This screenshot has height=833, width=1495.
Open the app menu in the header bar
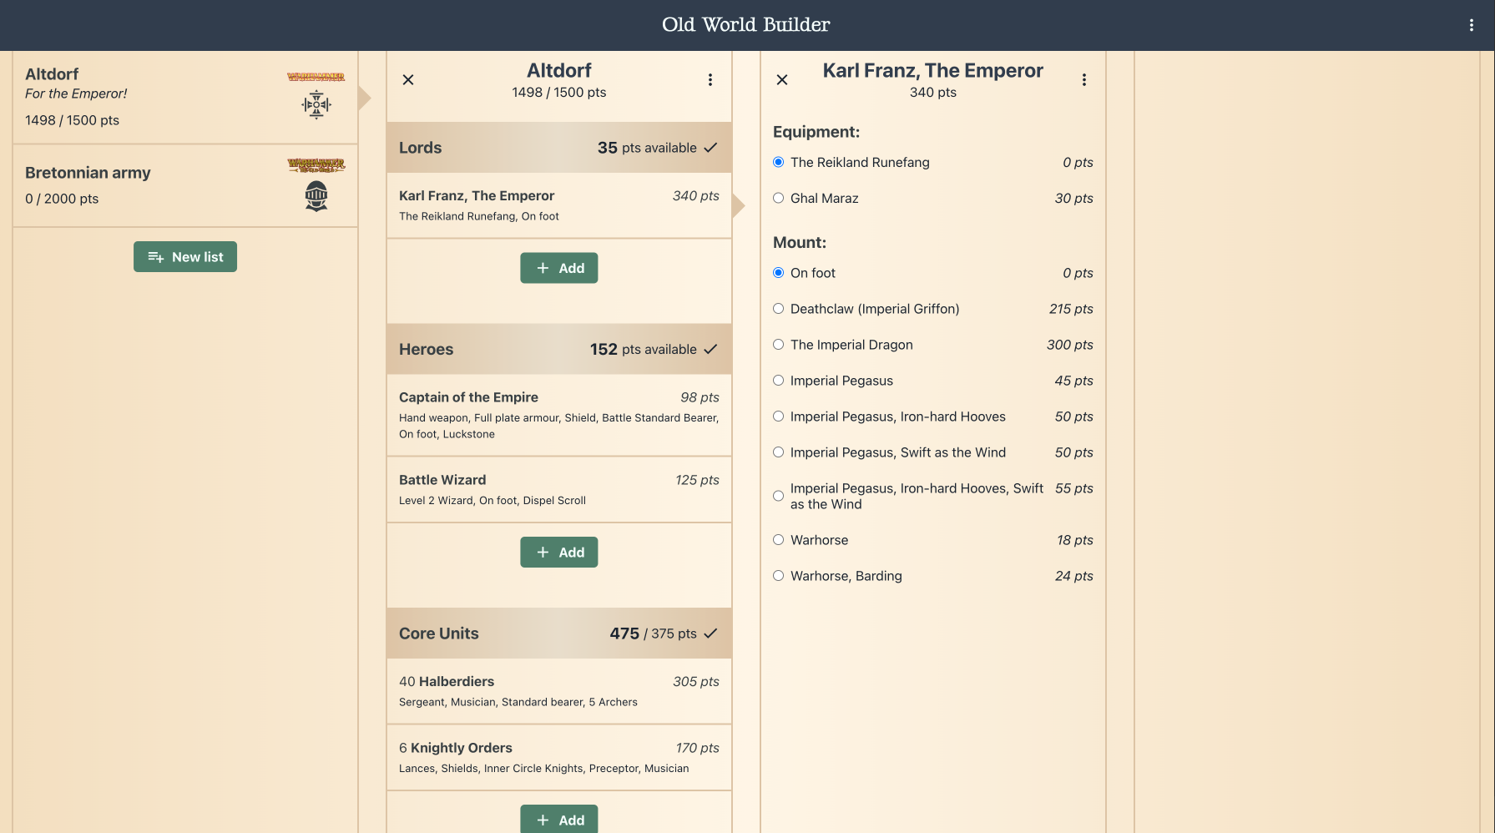pos(1471,25)
